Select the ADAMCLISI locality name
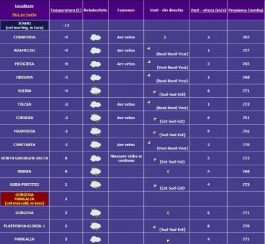 pyautogui.click(x=25, y=50)
